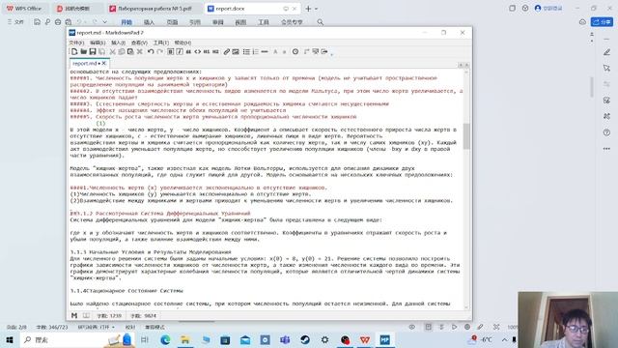Screen dimensions: 618x348
Task: Open the WPS user account avatar
Action: 538,8
